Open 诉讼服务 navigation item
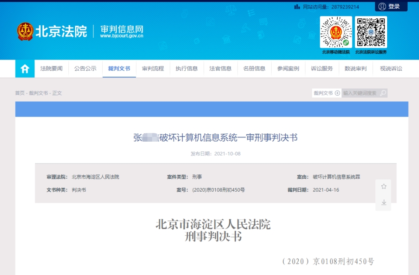 pos(322,69)
